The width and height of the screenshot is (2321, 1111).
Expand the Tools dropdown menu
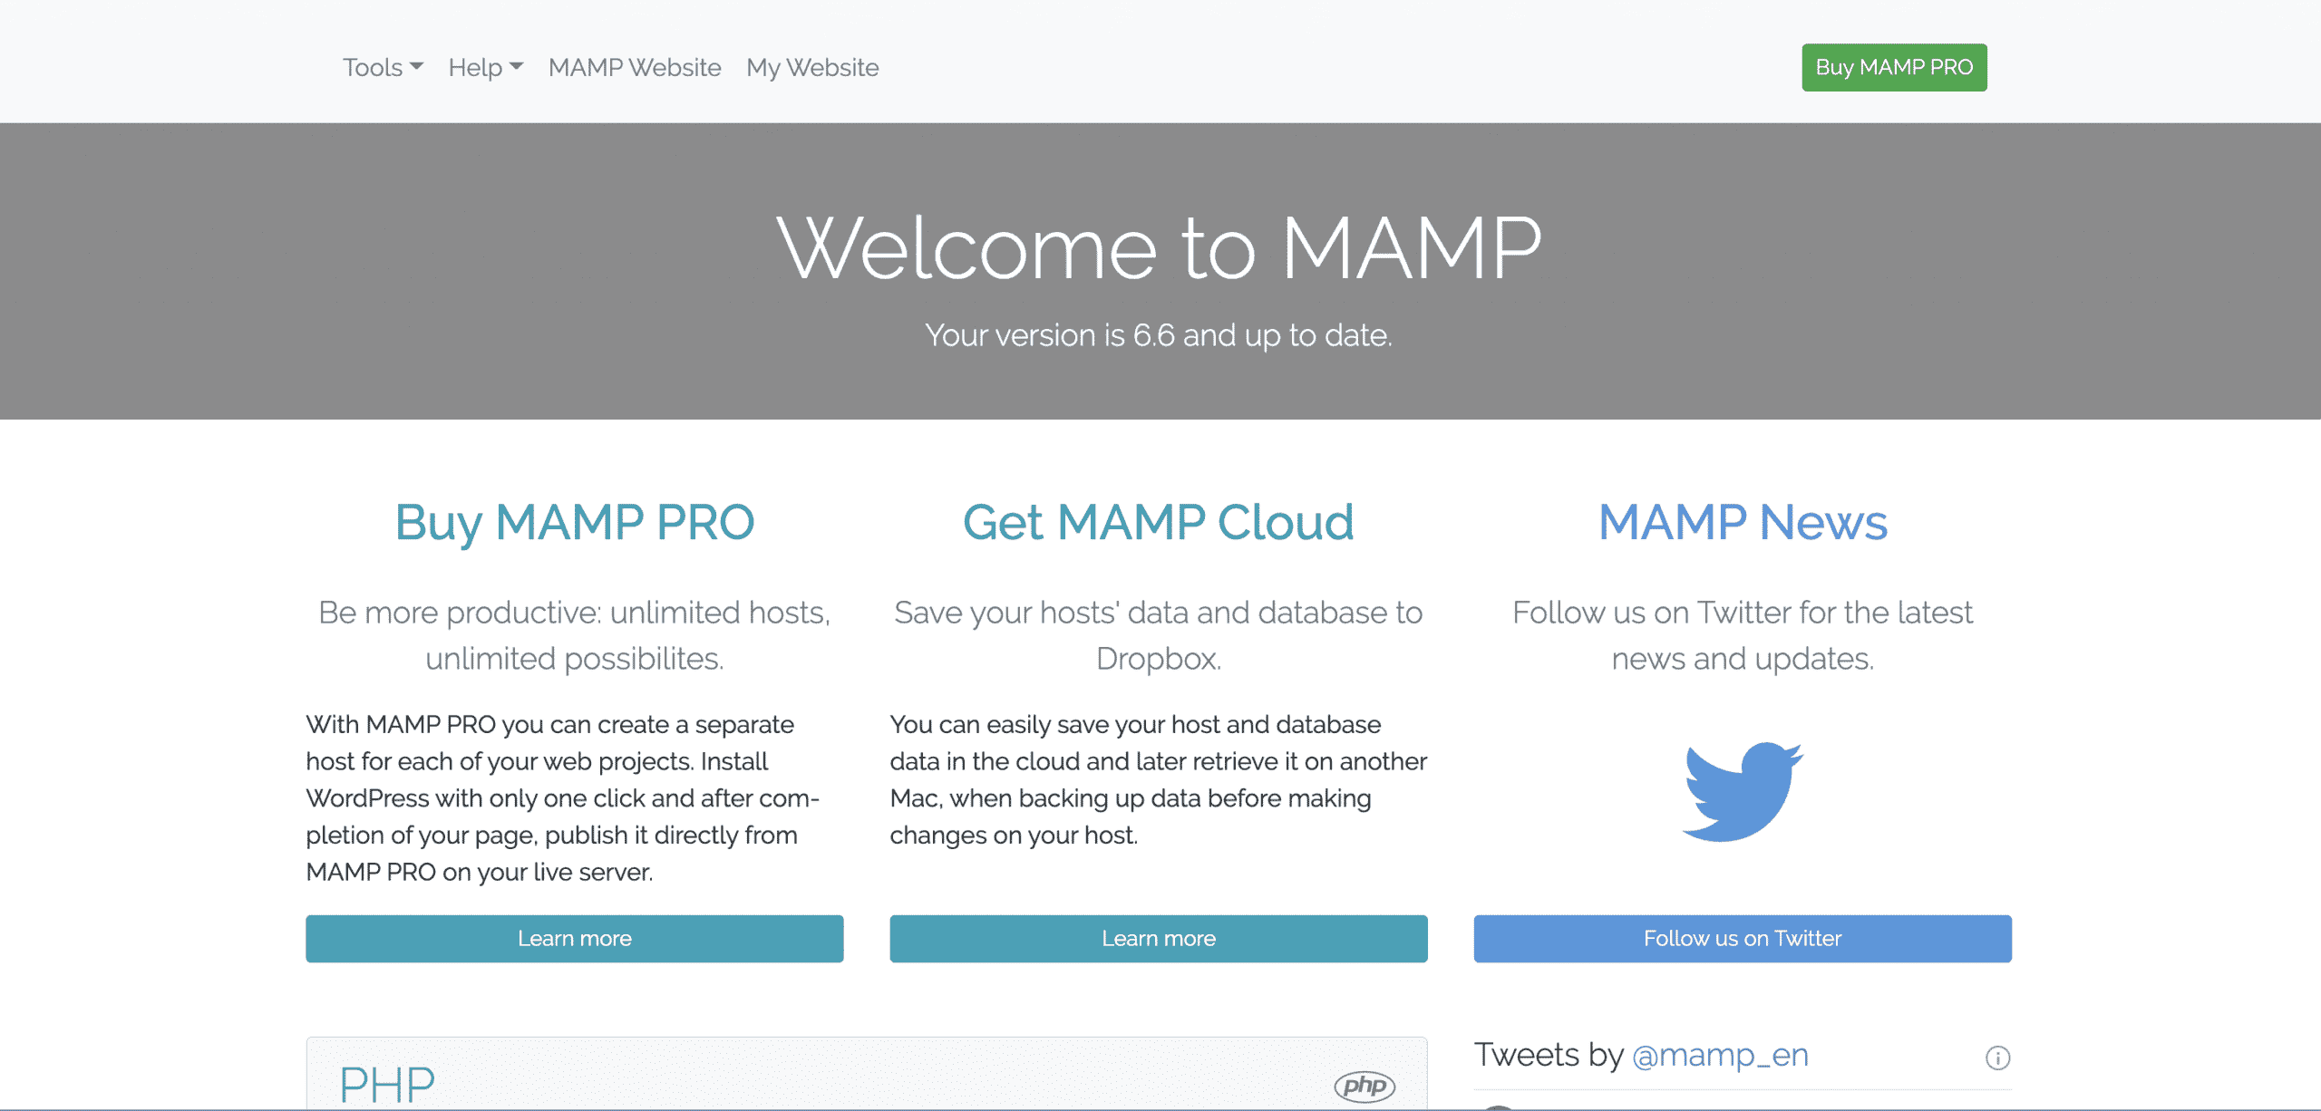pyautogui.click(x=383, y=67)
